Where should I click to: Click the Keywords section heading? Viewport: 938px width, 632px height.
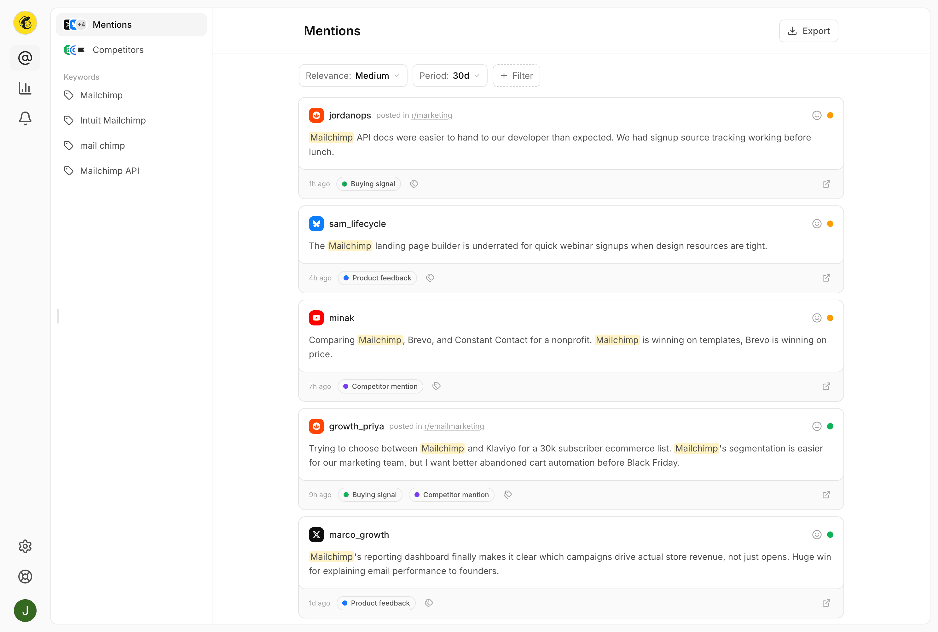pyautogui.click(x=81, y=77)
